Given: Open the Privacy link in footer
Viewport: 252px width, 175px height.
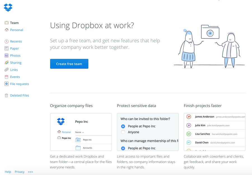Looking at the screenshot, I should click(20, 172).
